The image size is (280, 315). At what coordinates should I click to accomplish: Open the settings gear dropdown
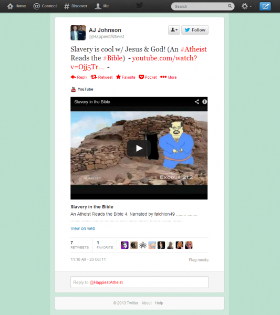(x=246, y=6)
